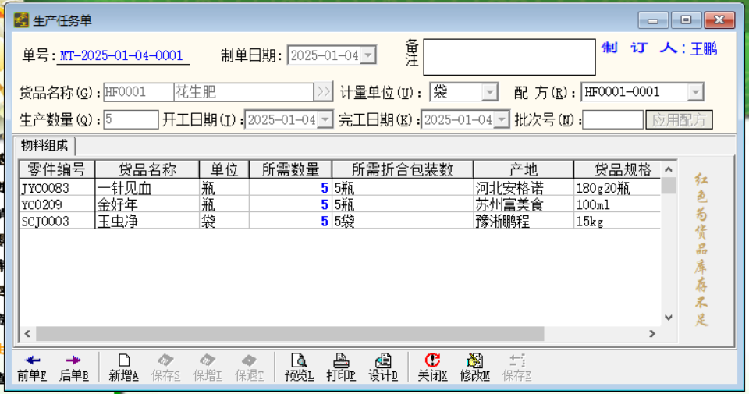Click the 零件编号 column header
Viewport: 749px width, 394px height.
point(57,169)
